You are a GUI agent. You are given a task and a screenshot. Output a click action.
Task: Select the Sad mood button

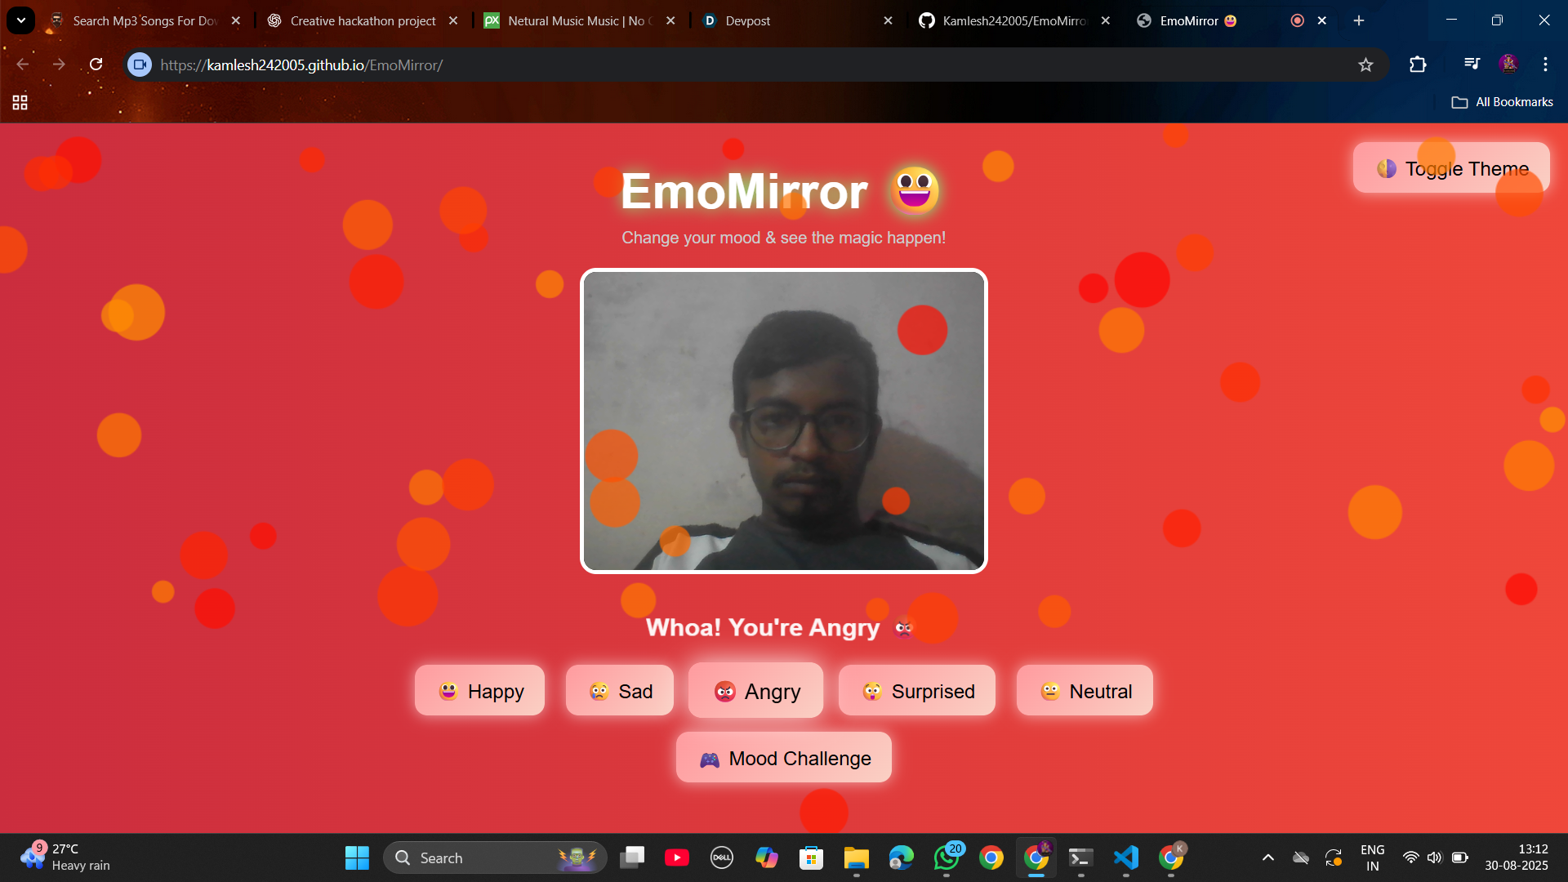click(x=620, y=691)
